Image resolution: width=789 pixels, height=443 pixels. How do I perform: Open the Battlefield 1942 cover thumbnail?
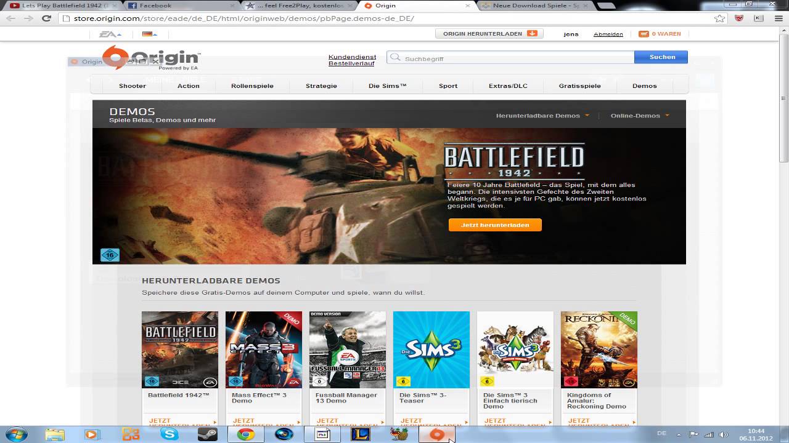180,349
